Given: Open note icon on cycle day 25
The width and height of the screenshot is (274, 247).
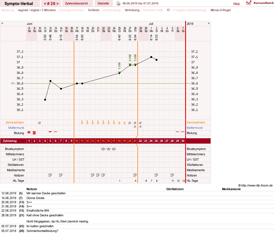Looking at the screenshot, I should [156, 175].
